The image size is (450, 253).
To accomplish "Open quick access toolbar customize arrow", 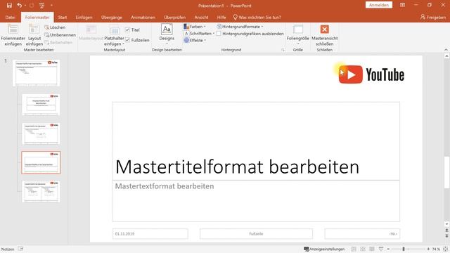I will tap(51, 6).
